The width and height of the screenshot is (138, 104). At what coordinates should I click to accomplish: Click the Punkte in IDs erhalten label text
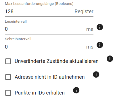click(x=40, y=93)
